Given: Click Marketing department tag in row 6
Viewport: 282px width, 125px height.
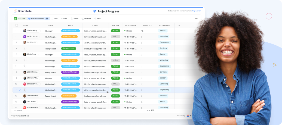Looking at the screenshot, I should [164, 60].
